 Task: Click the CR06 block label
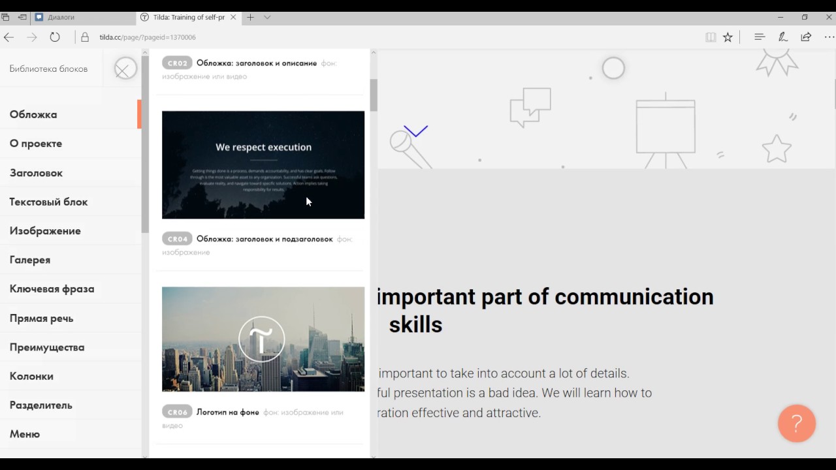click(x=177, y=412)
